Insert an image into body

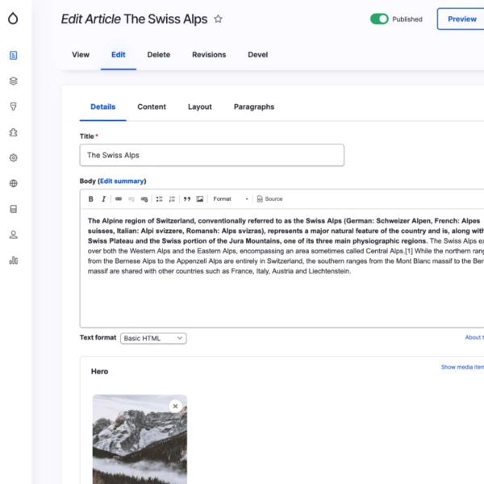pyautogui.click(x=200, y=199)
